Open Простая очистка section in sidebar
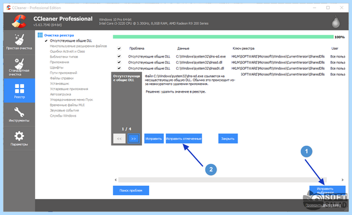352x215 pixels. tap(19, 42)
